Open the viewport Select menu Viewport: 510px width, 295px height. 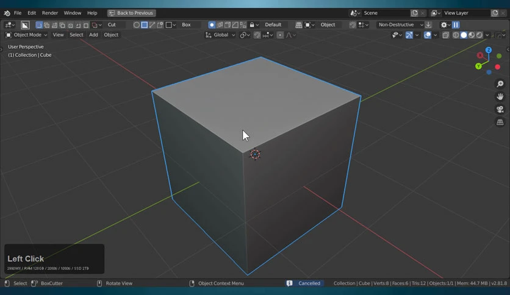(76, 35)
